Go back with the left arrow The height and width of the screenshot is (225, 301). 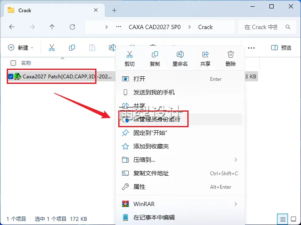tap(12, 27)
